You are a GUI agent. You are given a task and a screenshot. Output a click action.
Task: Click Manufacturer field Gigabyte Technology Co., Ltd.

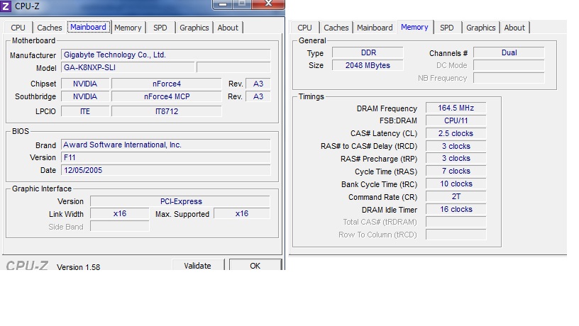point(165,55)
